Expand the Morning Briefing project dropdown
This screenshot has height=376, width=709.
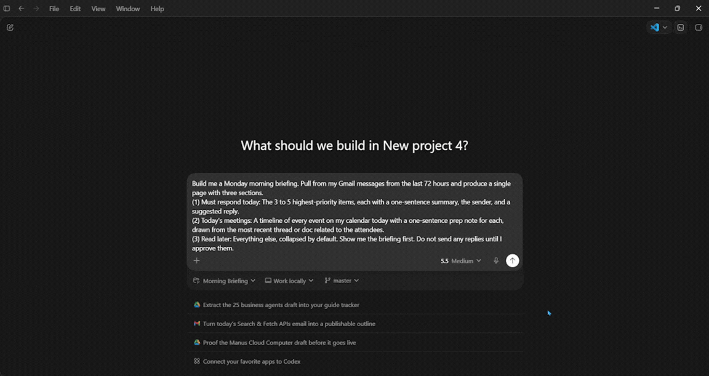point(224,281)
